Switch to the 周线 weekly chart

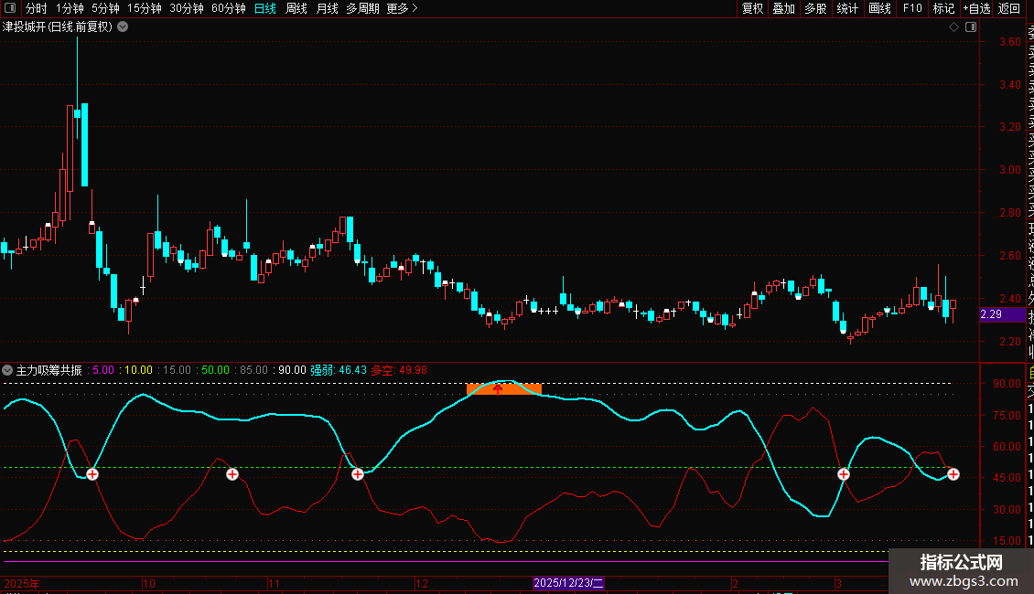pos(296,9)
